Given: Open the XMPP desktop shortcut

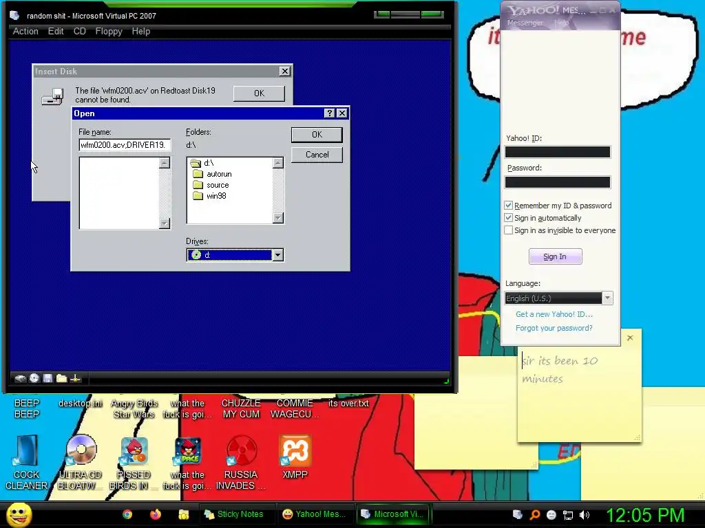Looking at the screenshot, I should [295, 450].
